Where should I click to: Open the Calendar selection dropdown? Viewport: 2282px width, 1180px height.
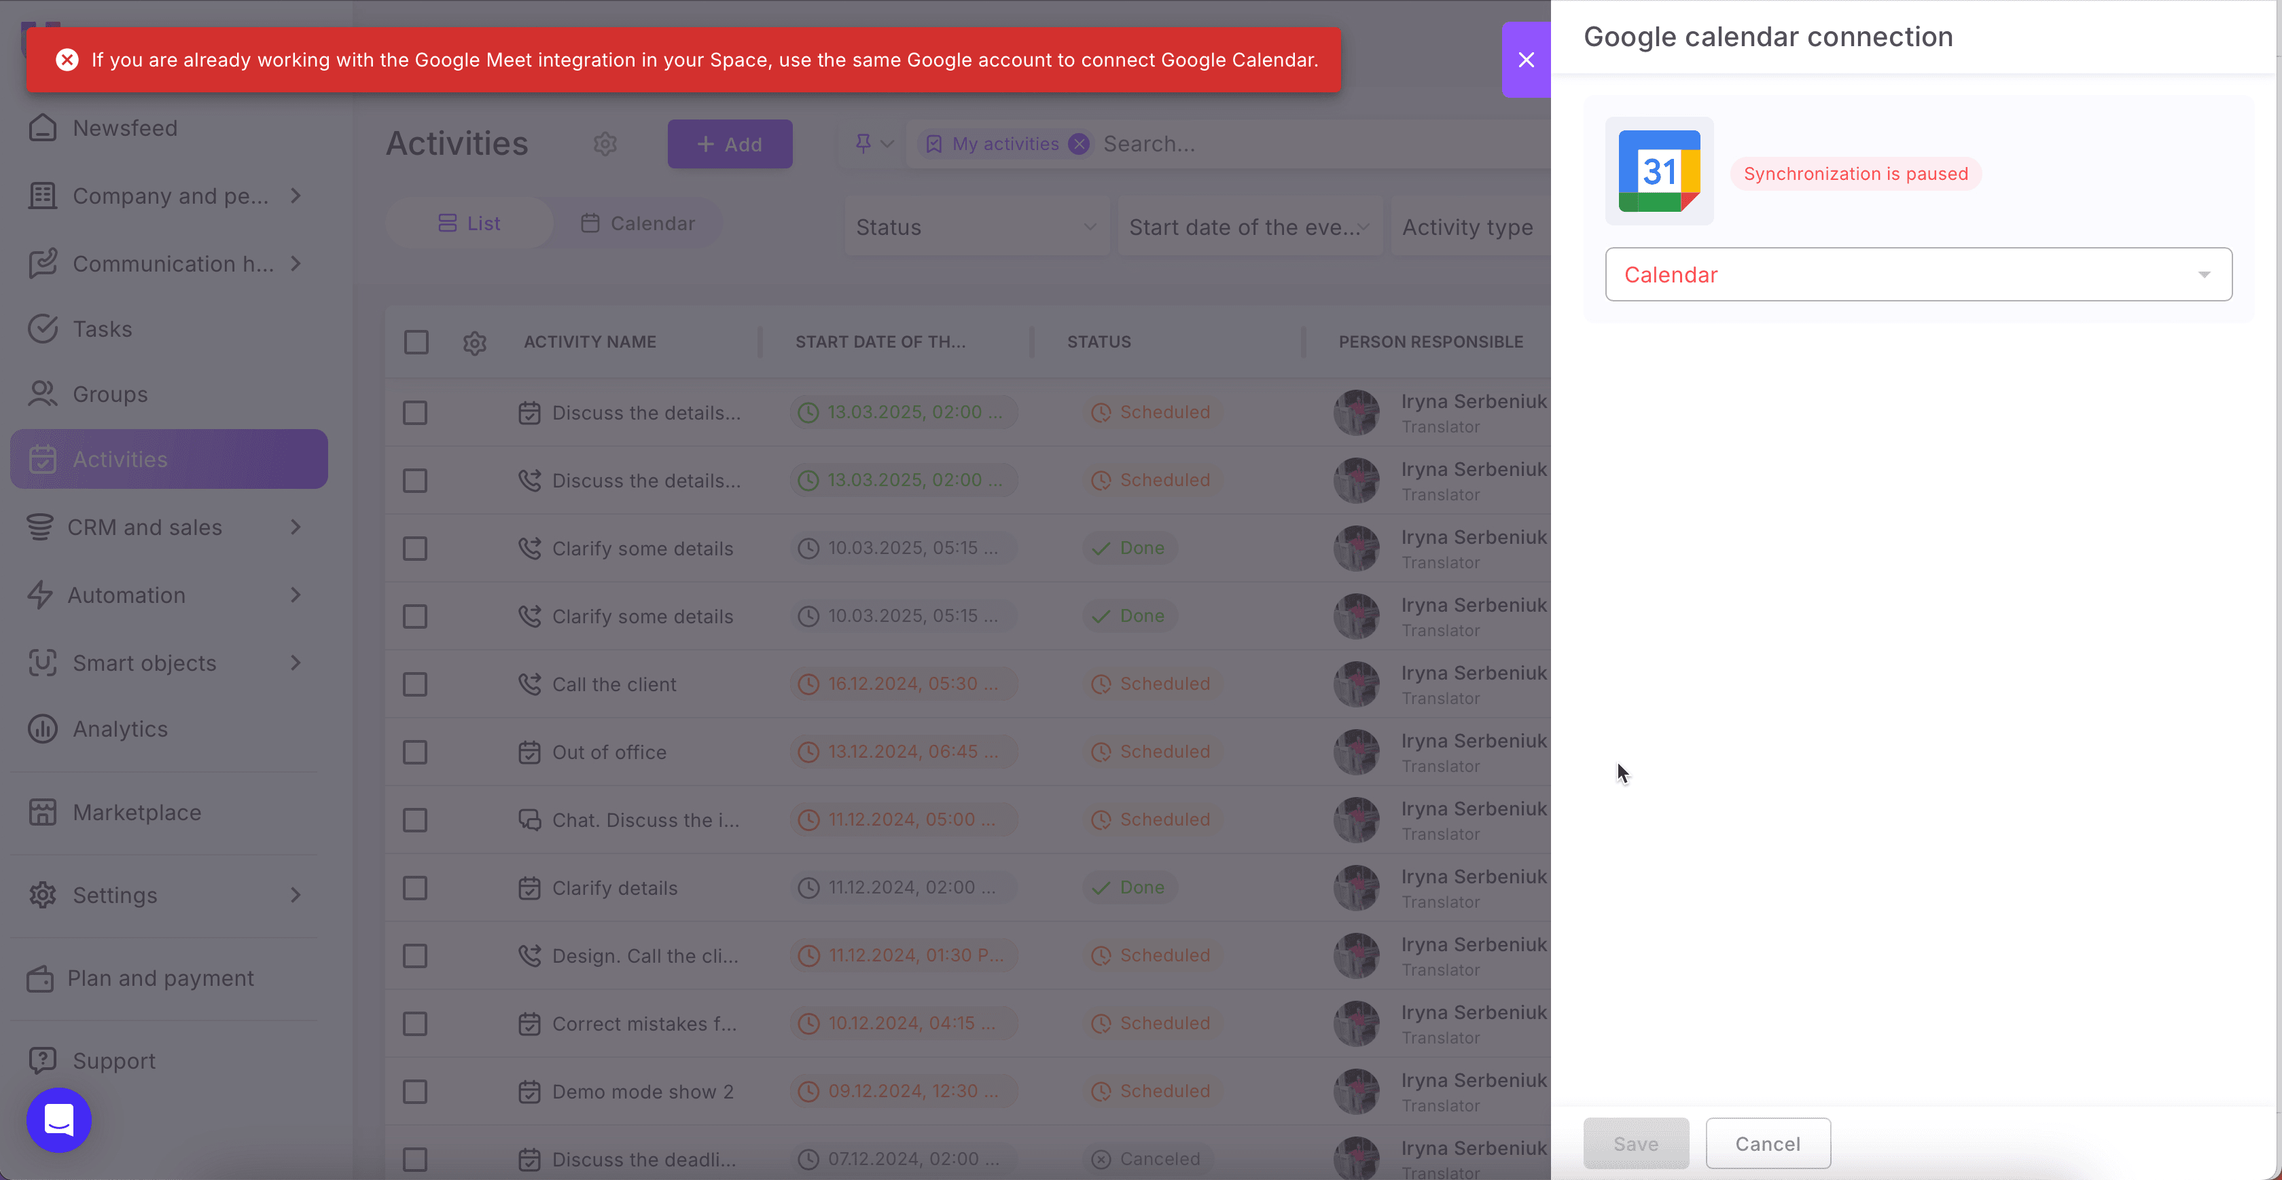click(x=1917, y=274)
